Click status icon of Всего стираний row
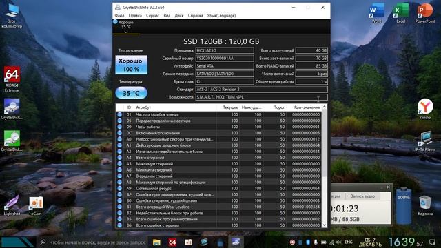The height and width of the screenshot is (248, 441). (119, 158)
